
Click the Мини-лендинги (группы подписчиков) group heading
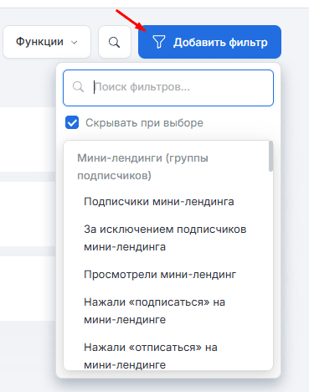pyautogui.click(x=142, y=167)
